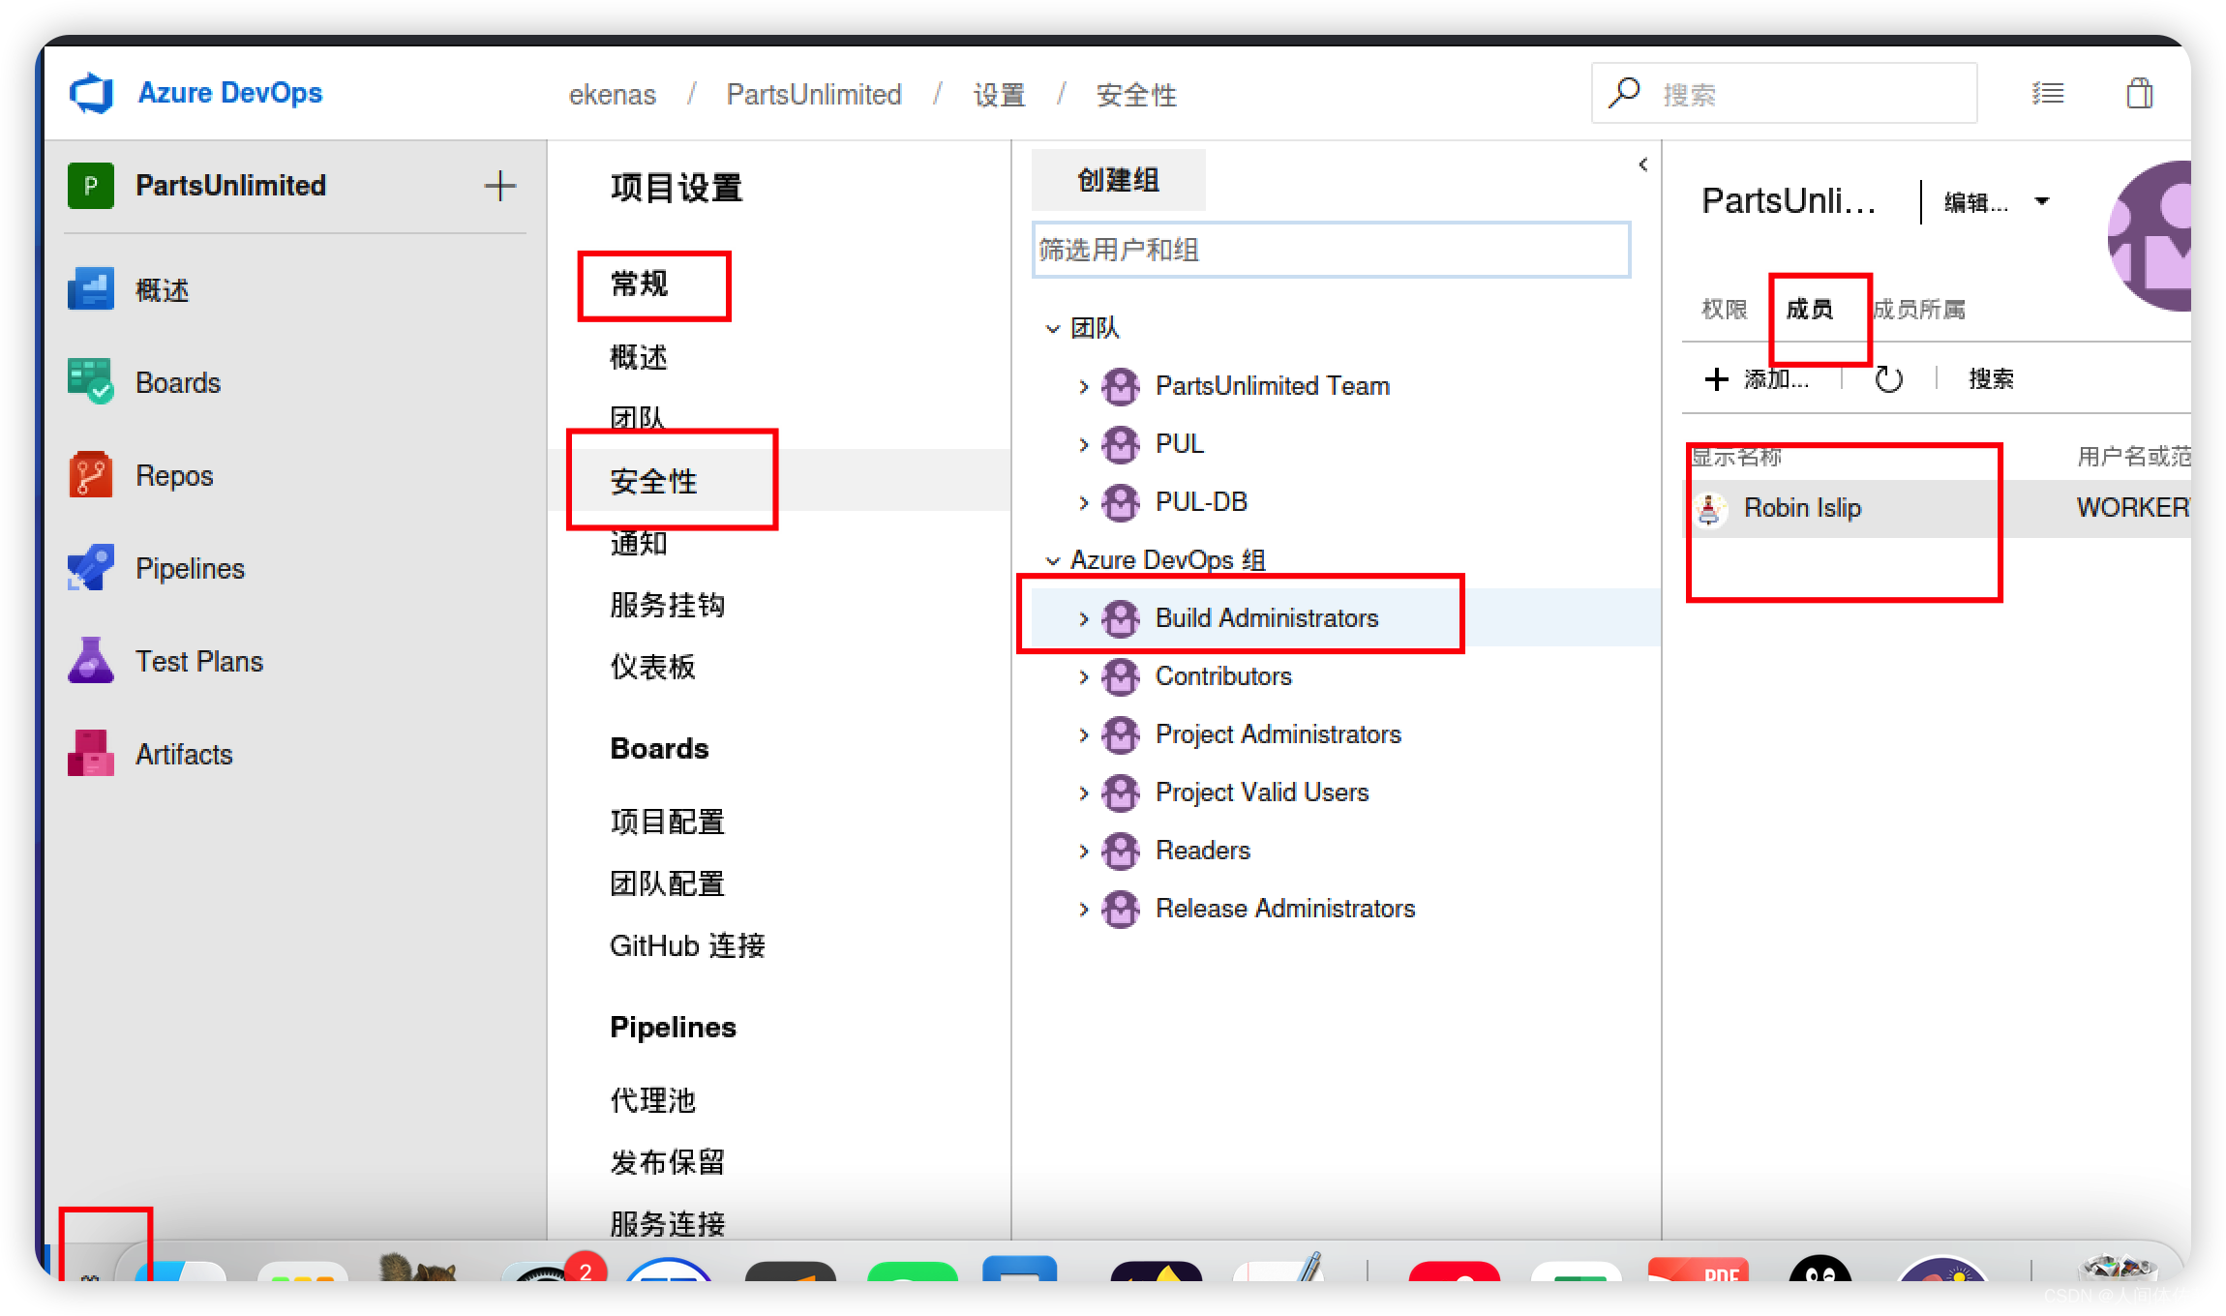Screen dimensions: 2226x1316
Task: Open 团队配置 under Boards
Action: pyautogui.click(x=667, y=883)
